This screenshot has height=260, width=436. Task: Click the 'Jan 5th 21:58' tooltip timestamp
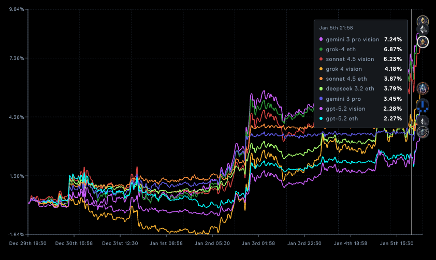[x=336, y=28]
